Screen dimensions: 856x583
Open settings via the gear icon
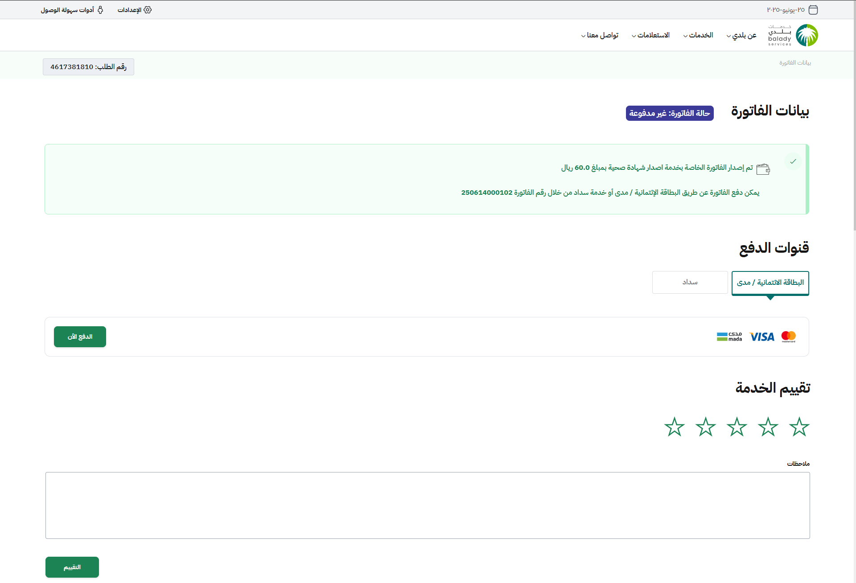pyautogui.click(x=148, y=10)
